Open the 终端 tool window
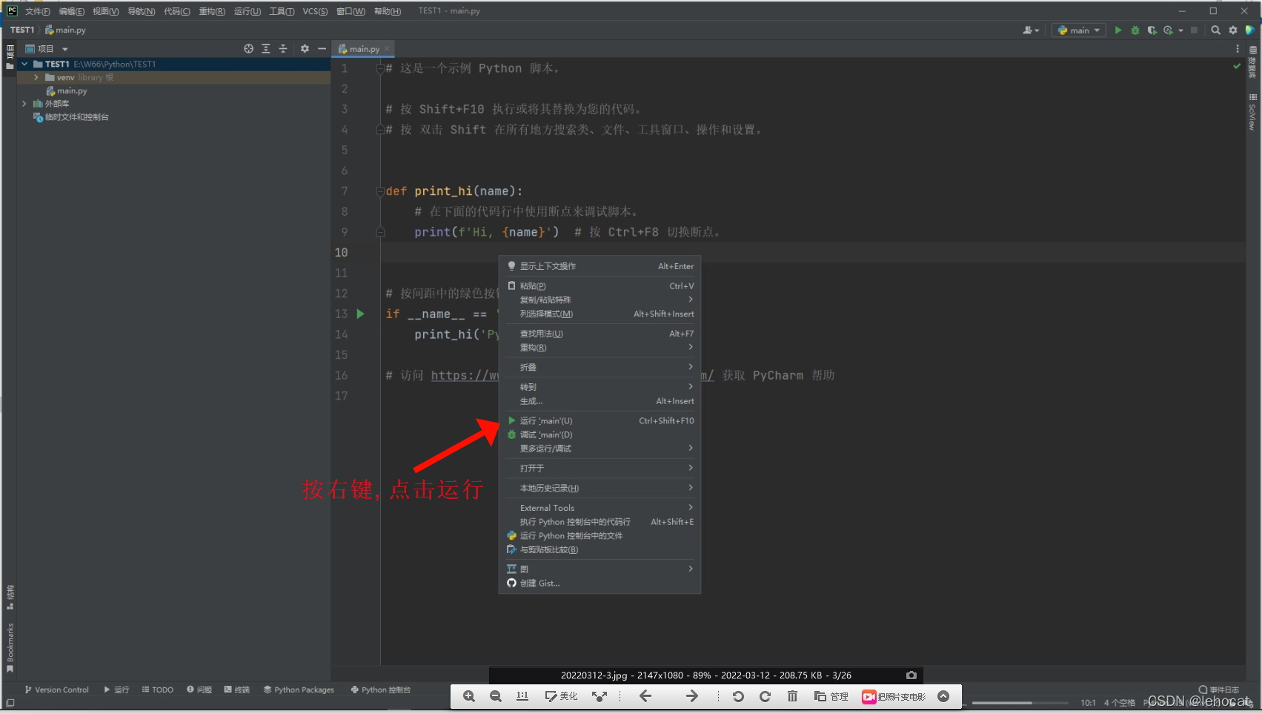The image size is (1262, 714). pyautogui.click(x=236, y=690)
